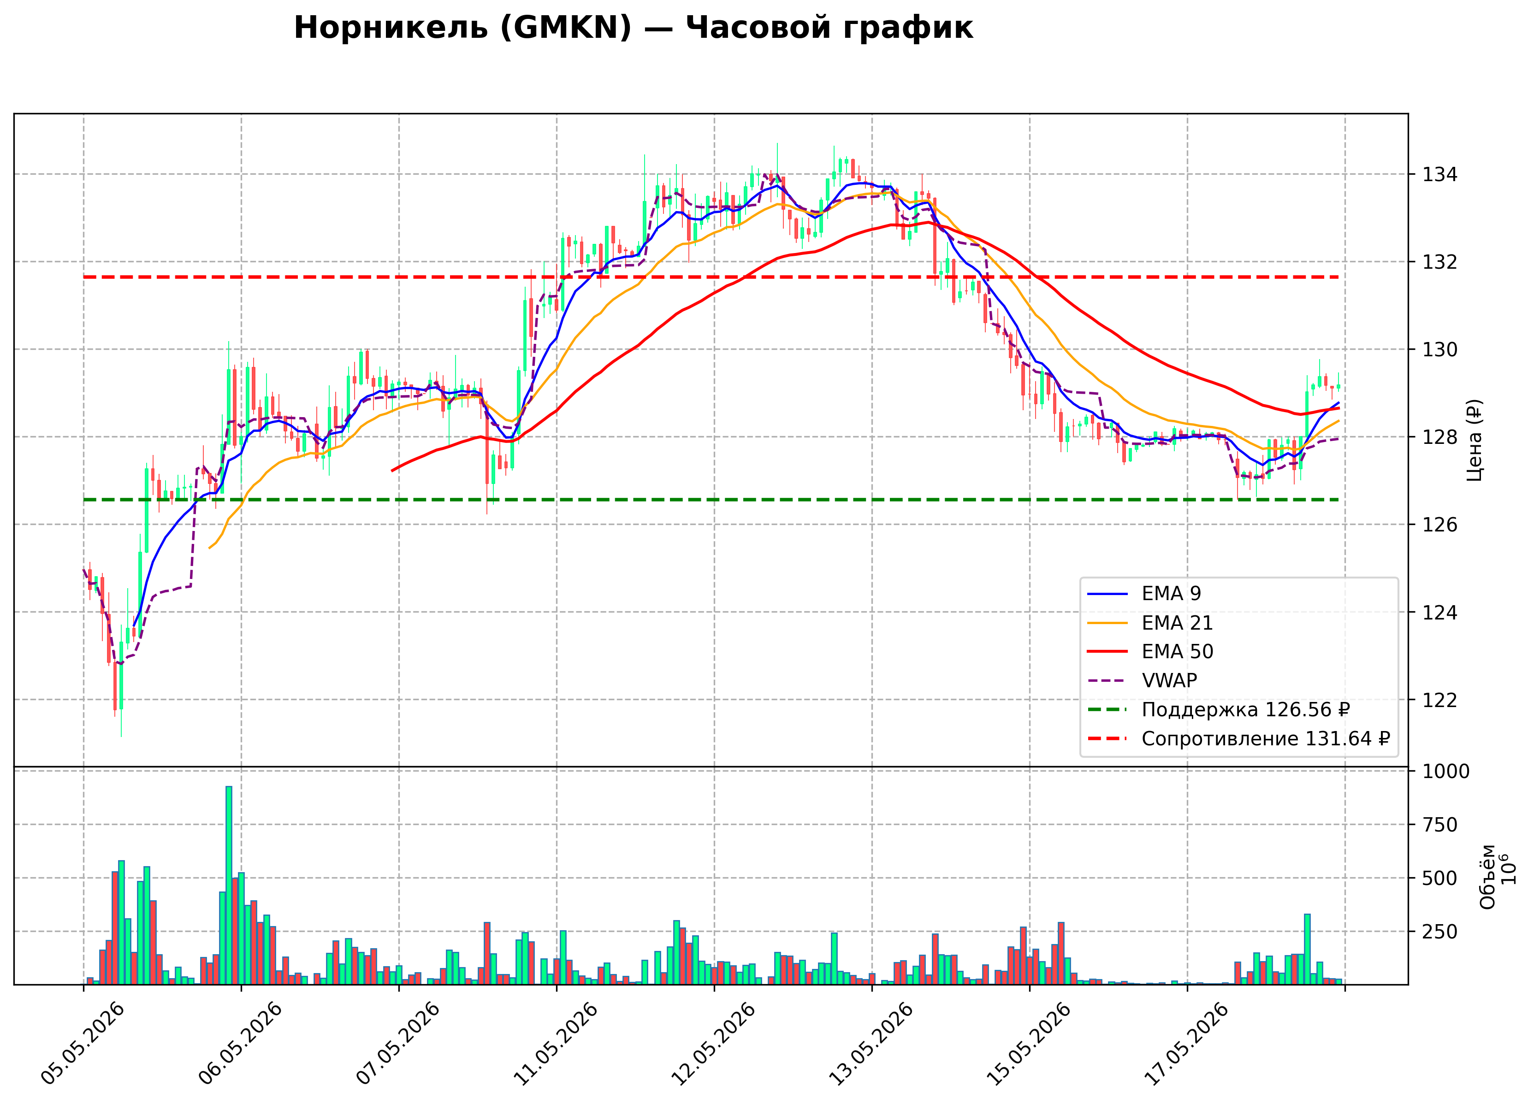Click the 'Цена (₽)' axis label
This screenshot has width=1534, height=1103.
point(1475,440)
